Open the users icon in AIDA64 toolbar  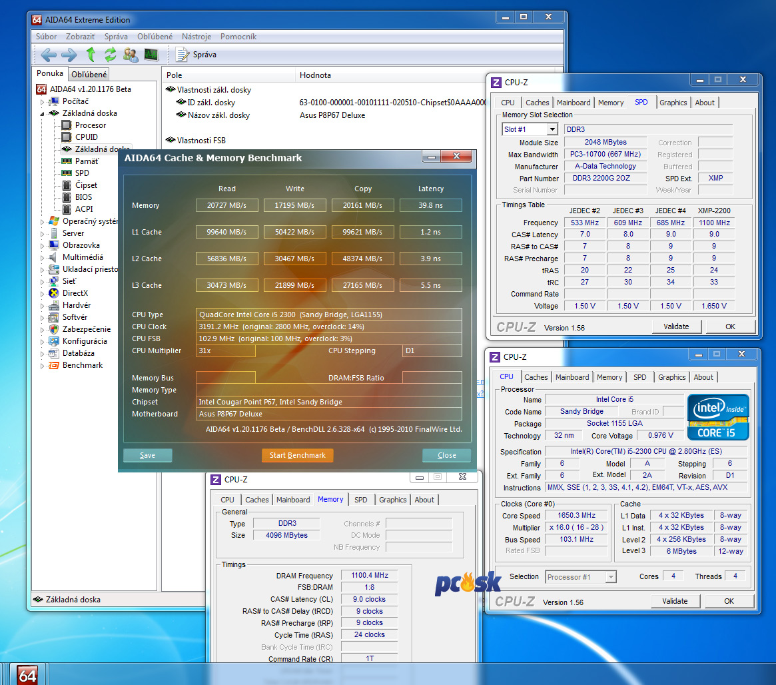131,55
